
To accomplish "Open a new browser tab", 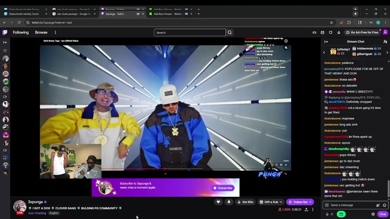I will (199, 14).
